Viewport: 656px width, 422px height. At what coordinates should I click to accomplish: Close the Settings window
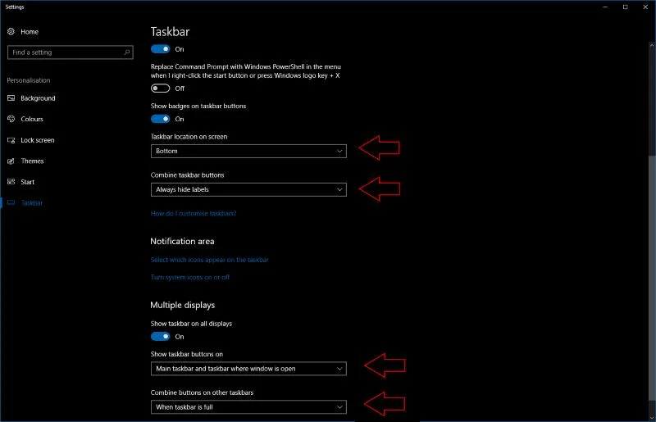pos(645,7)
